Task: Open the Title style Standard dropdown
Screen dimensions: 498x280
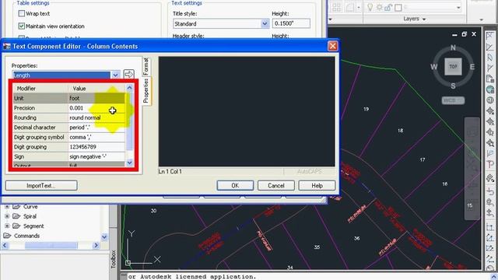Action: tap(265, 23)
